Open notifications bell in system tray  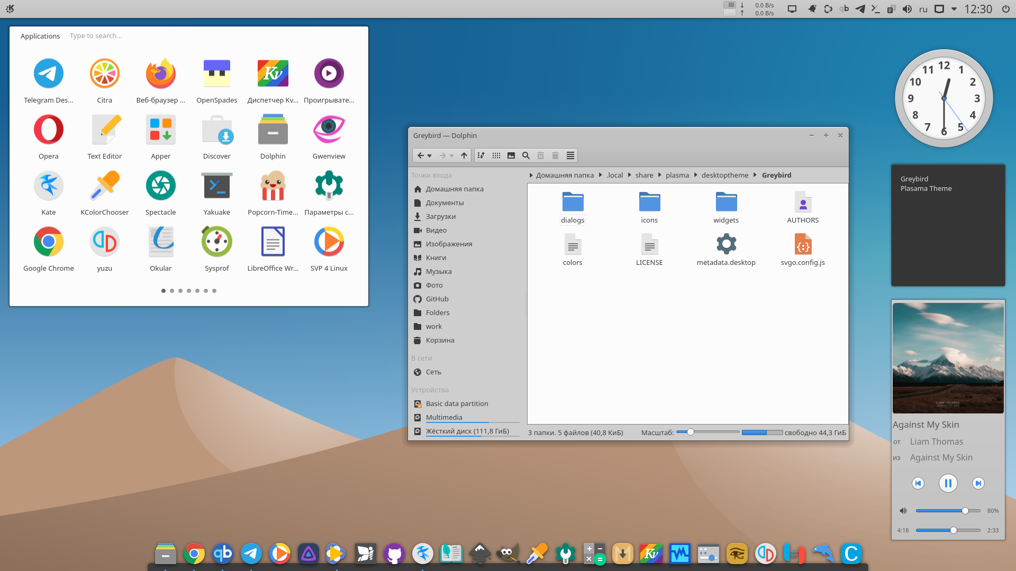[x=812, y=9]
